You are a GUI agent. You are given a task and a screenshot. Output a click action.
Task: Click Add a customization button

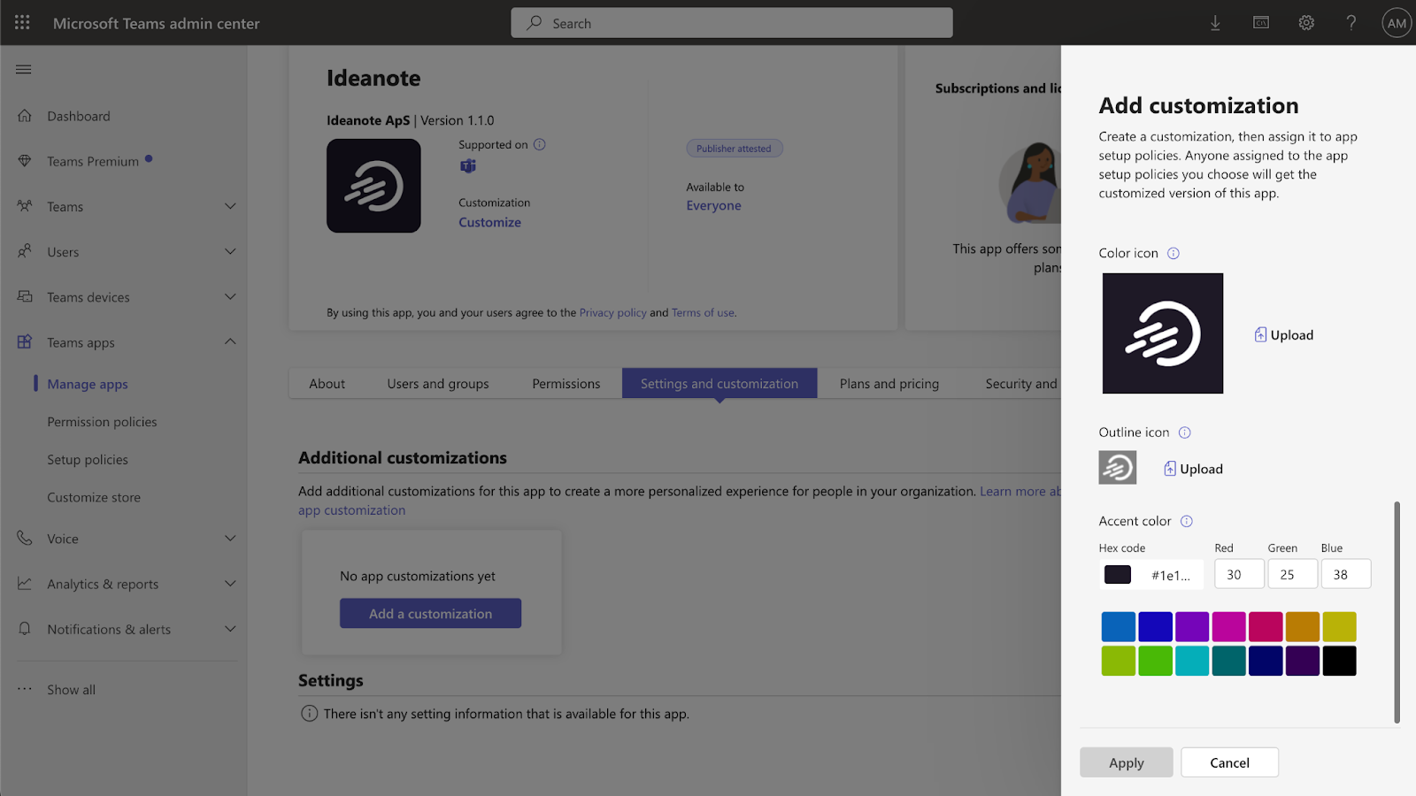(430, 614)
